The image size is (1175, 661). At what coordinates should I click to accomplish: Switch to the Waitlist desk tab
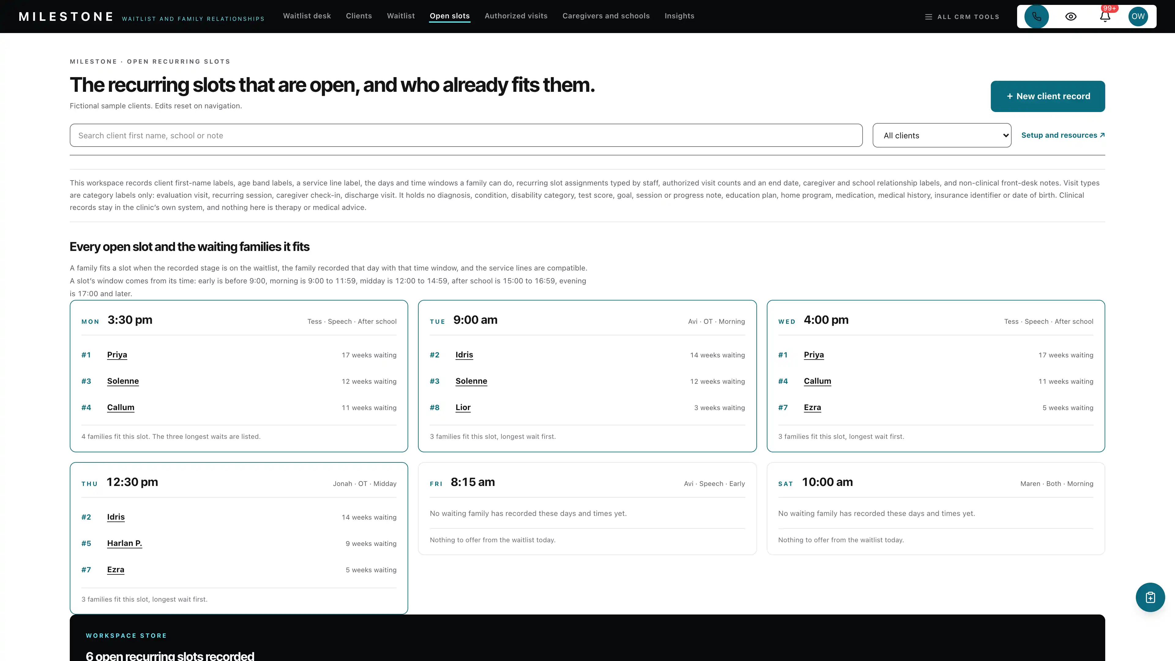(307, 16)
